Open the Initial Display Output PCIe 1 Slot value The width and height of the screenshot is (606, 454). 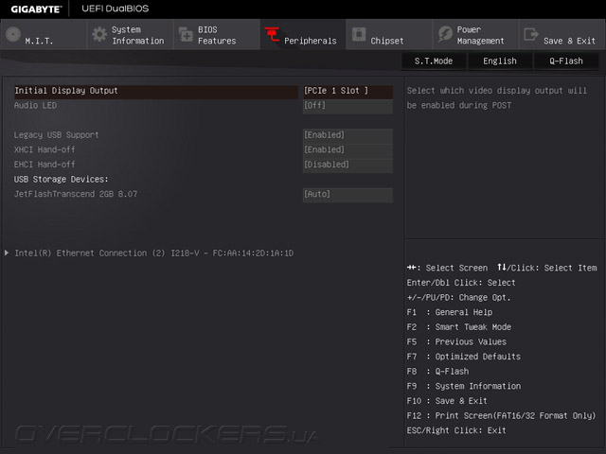pyautogui.click(x=348, y=91)
